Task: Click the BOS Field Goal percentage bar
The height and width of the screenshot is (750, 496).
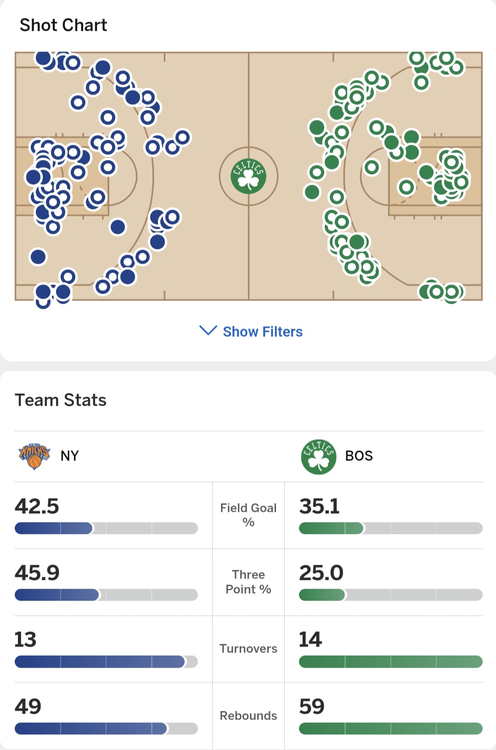Action: pos(391,528)
